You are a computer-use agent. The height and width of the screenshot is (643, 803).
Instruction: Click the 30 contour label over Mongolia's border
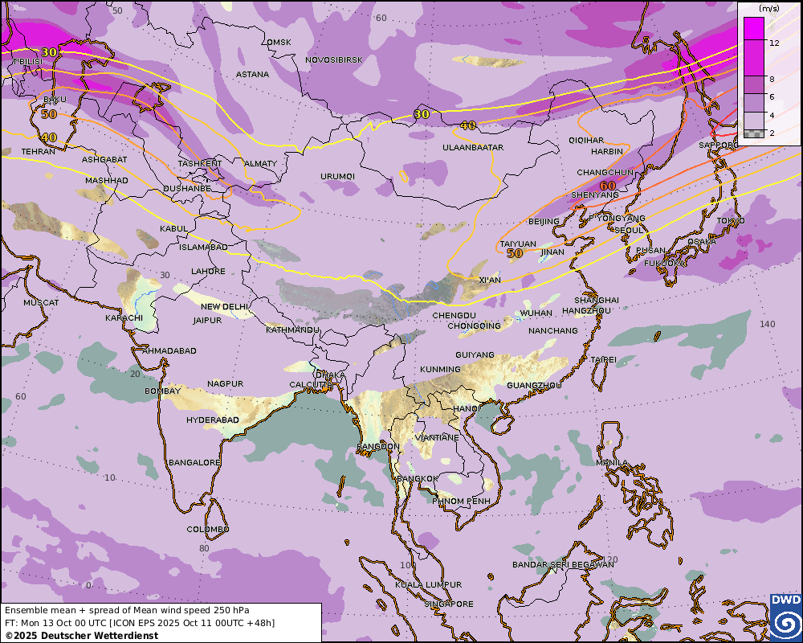[x=421, y=114]
